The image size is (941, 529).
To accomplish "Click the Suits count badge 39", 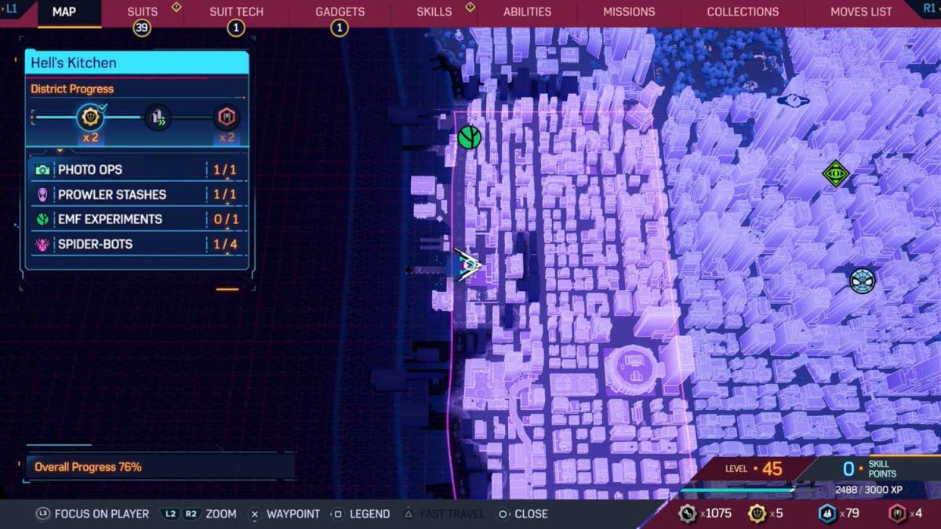I will 142,28.
